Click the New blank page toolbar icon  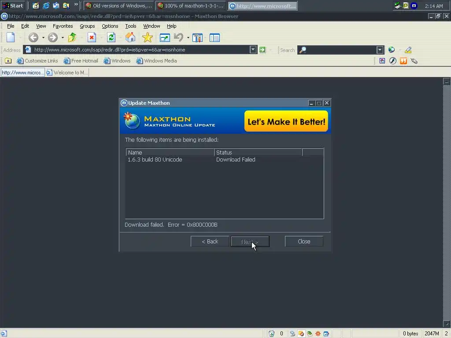[11, 37]
